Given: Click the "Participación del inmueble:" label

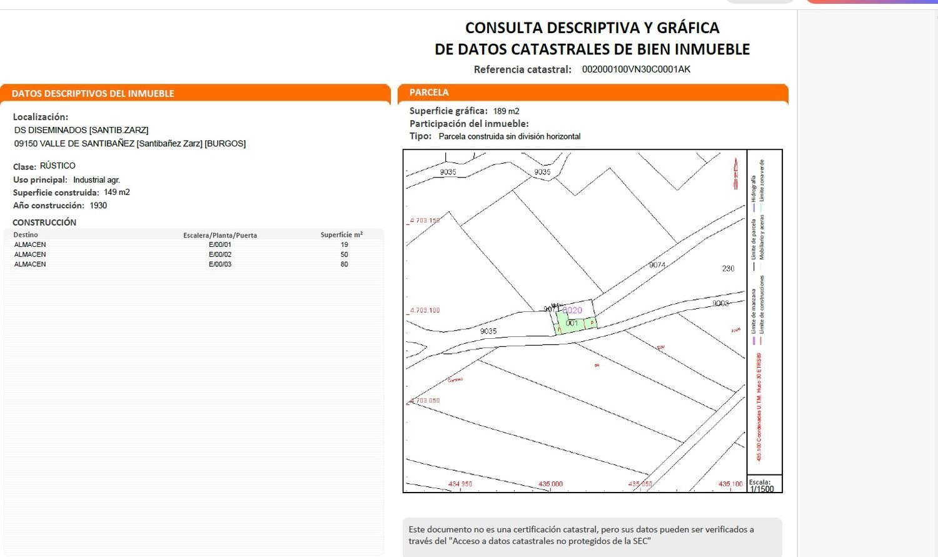Looking at the screenshot, I should coord(469,124).
